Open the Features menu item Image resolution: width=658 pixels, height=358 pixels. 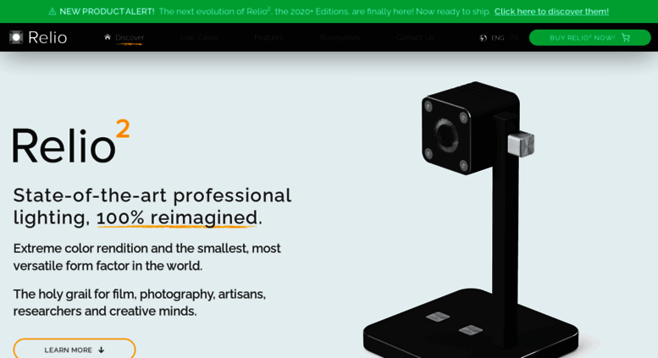coord(268,38)
